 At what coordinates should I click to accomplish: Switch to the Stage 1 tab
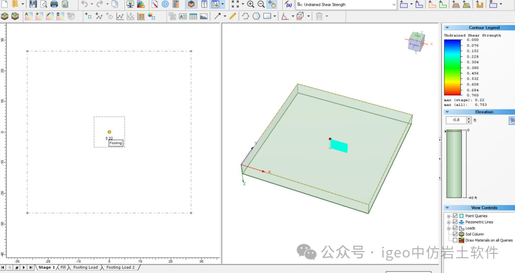46,267
